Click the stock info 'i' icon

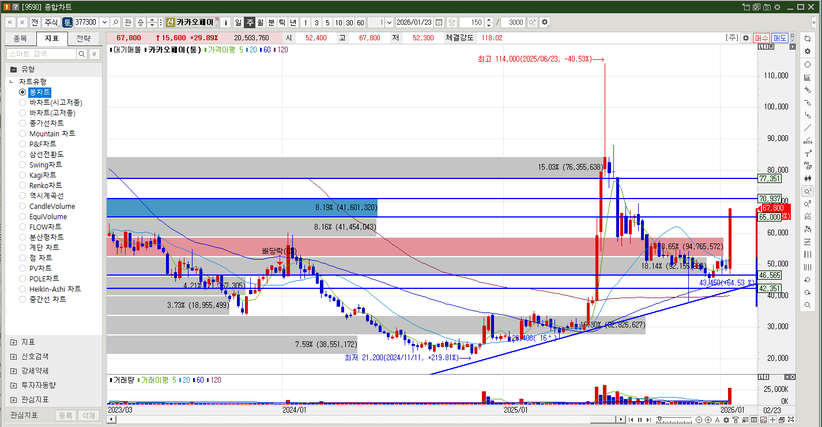tap(226, 22)
